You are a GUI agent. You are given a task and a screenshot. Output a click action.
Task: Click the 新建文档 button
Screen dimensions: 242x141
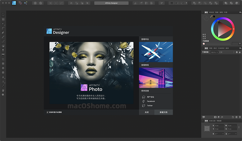pos(164,112)
